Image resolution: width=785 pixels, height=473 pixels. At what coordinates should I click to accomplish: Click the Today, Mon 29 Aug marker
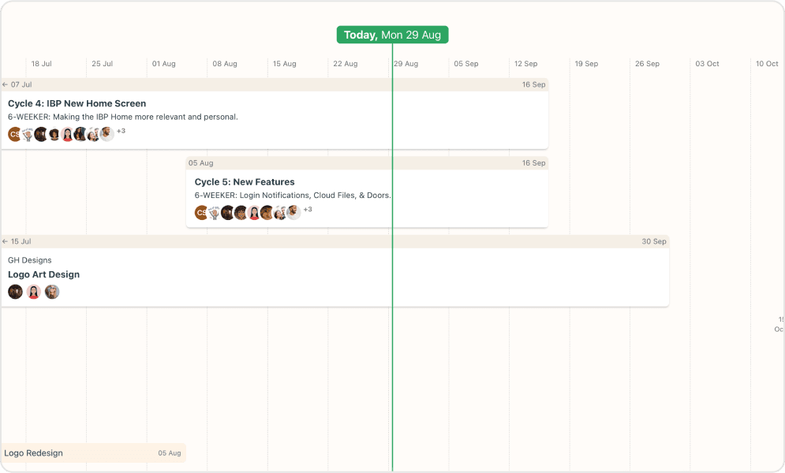point(393,35)
